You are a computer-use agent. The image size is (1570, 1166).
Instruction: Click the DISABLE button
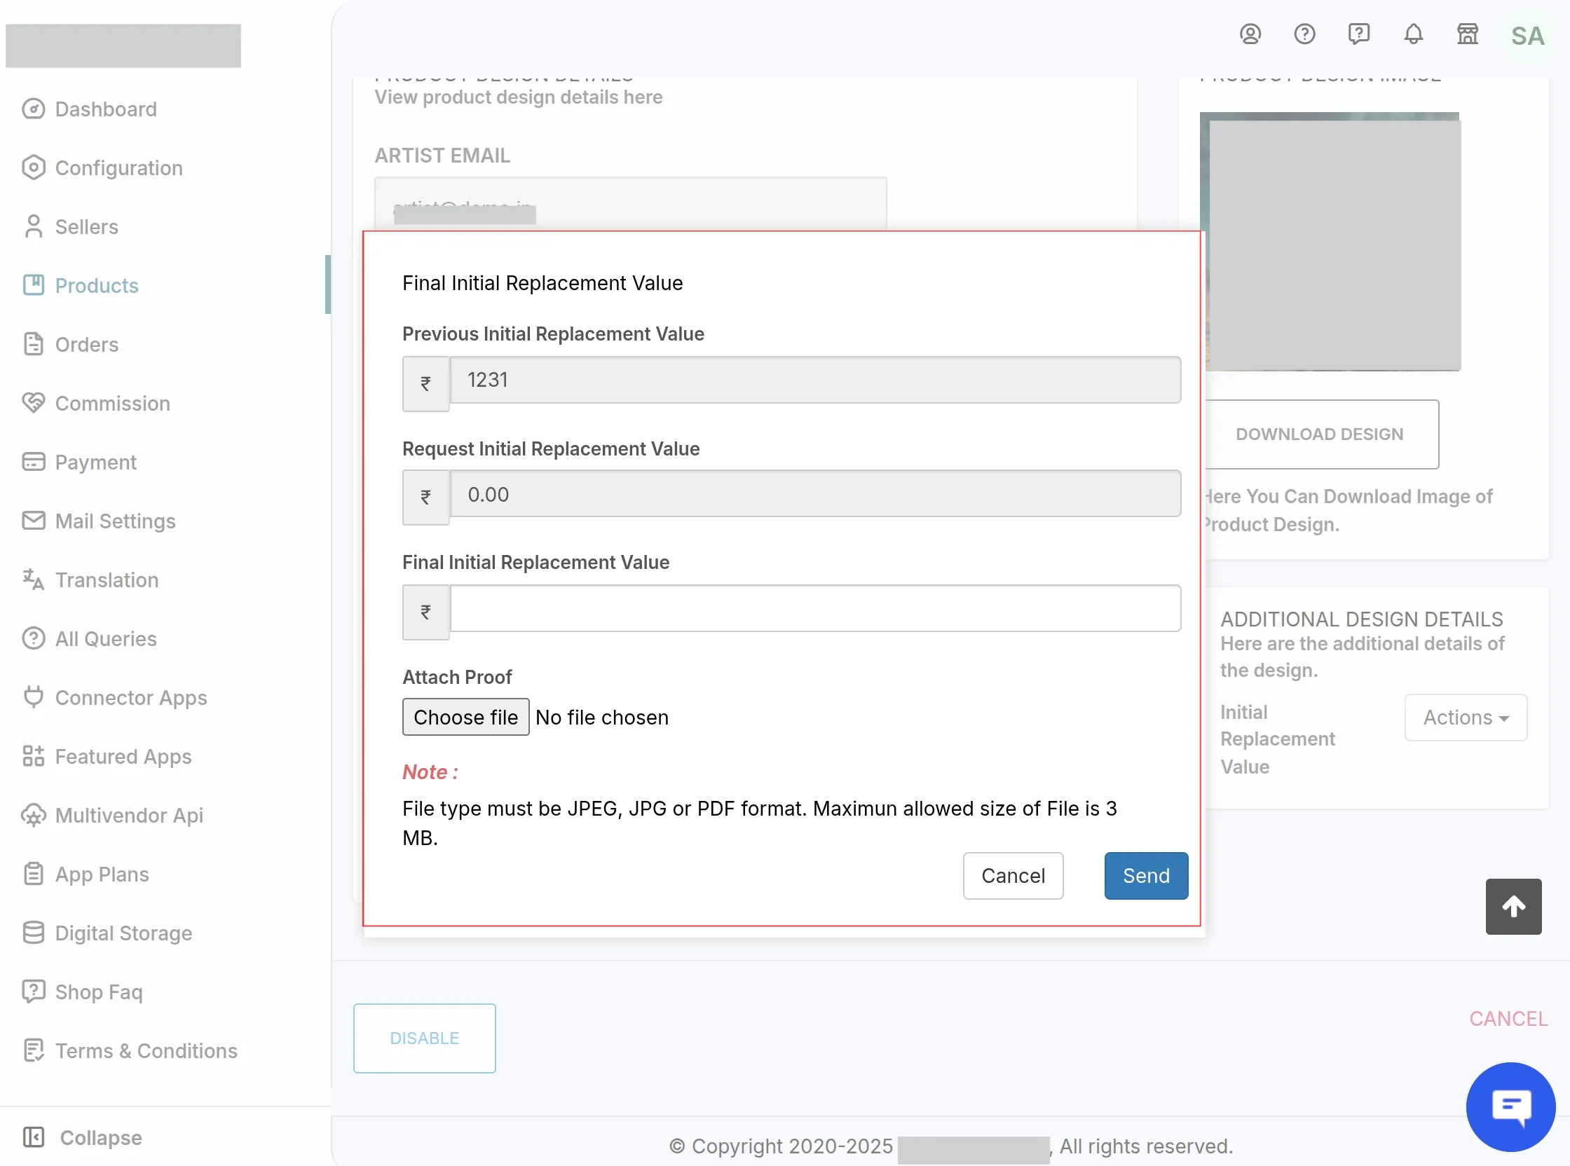tap(424, 1038)
